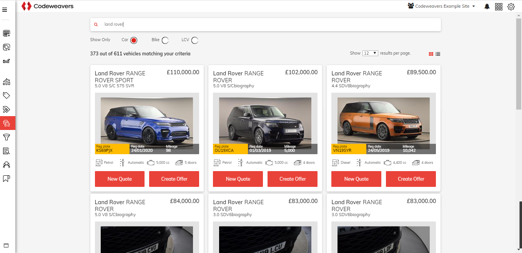Image resolution: width=522 pixels, height=253 pixels.
Task: Select the Bike radio button
Action: (165, 40)
